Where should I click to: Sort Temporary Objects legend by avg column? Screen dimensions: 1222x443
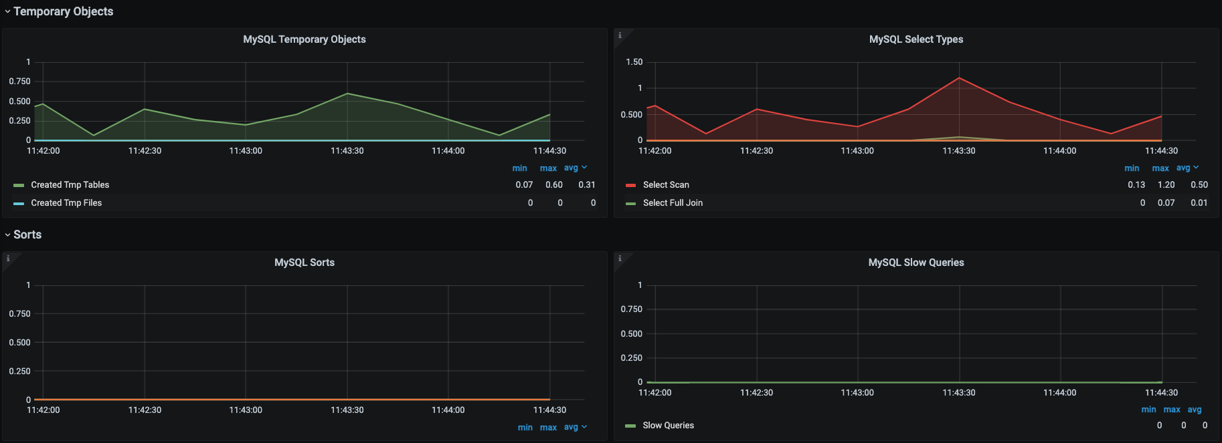pyautogui.click(x=571, y=168)
